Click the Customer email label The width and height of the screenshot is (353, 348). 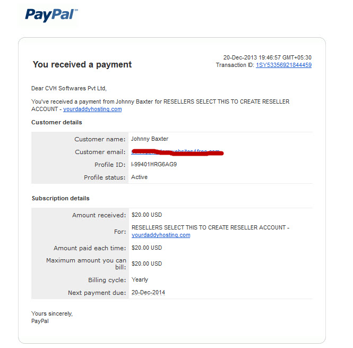pos(100,152)
